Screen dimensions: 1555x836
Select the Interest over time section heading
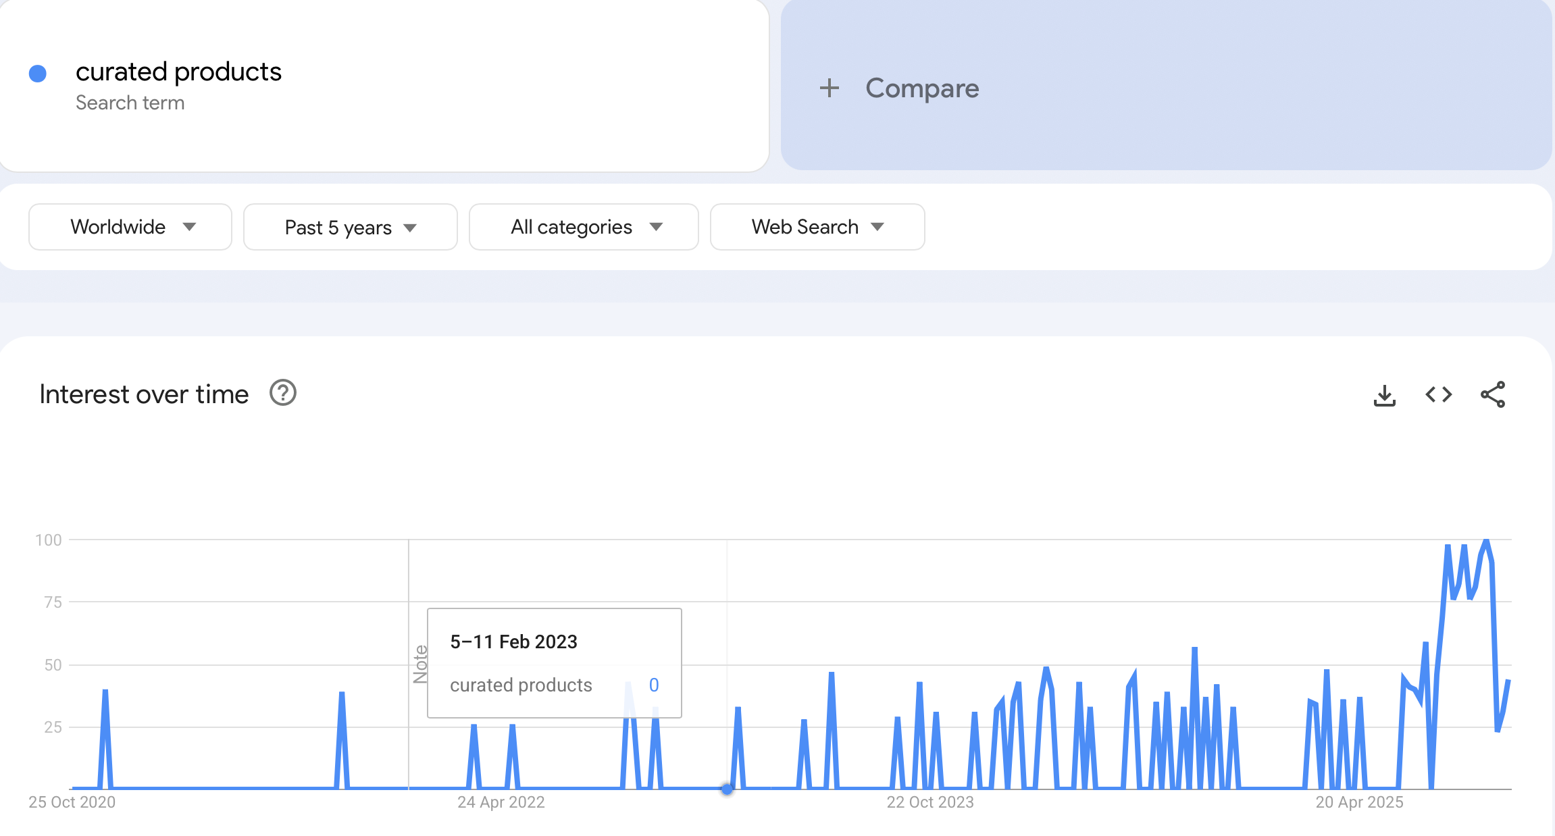coord(144,394)
